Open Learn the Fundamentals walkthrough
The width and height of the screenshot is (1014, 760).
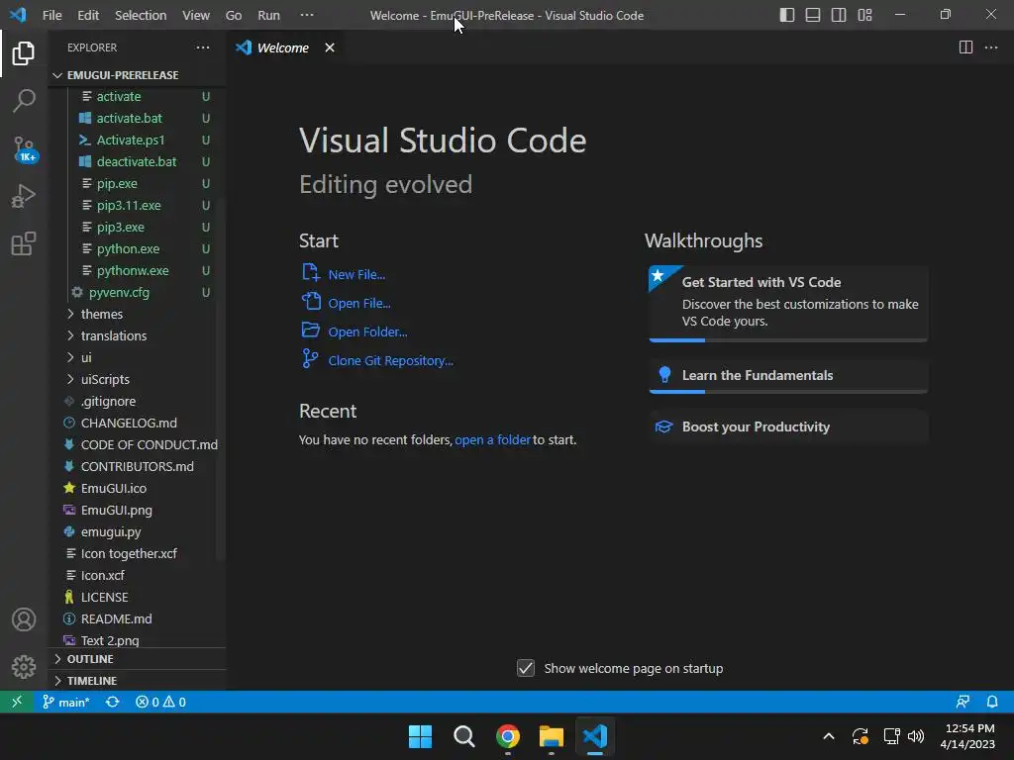(788, 376)
